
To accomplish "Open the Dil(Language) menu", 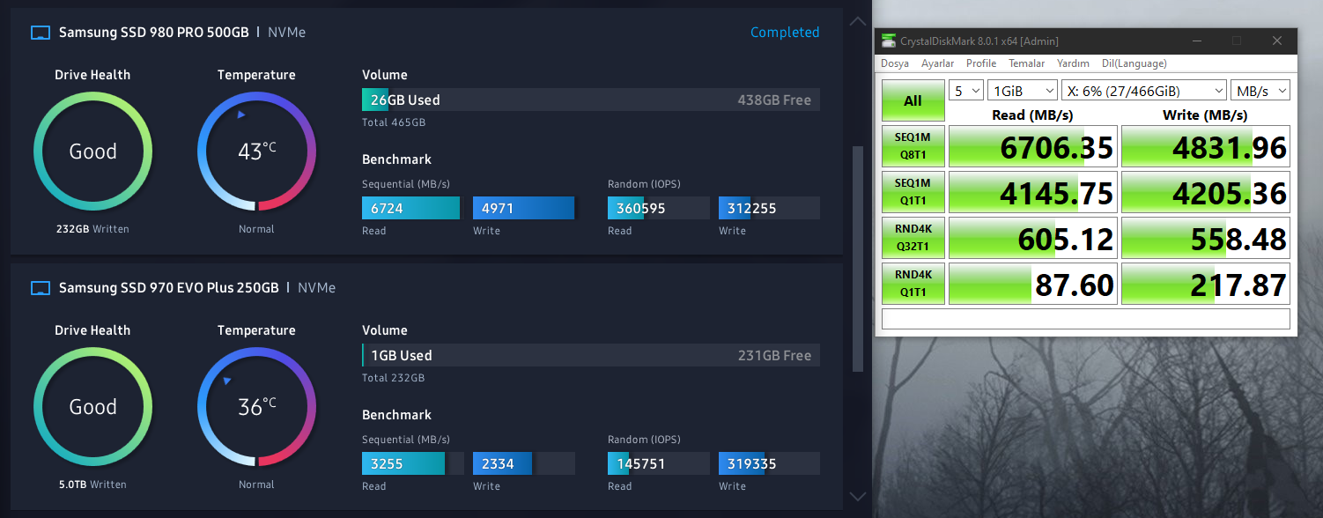I will [1134, 63].
